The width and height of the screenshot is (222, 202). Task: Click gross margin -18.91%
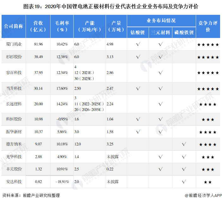pos(62,182)
